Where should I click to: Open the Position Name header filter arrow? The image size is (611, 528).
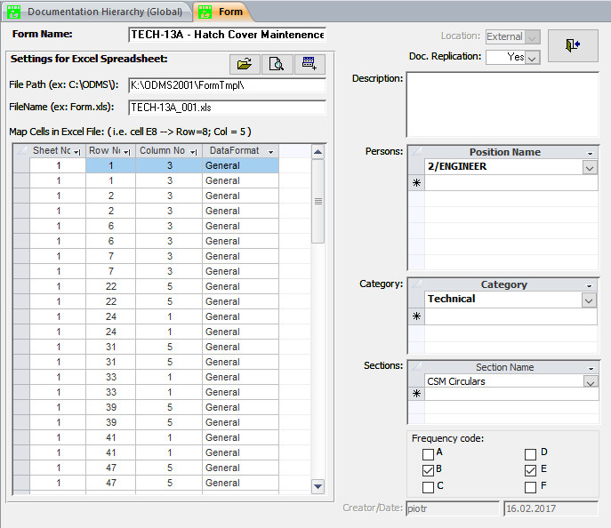click(x=590, y=153)
